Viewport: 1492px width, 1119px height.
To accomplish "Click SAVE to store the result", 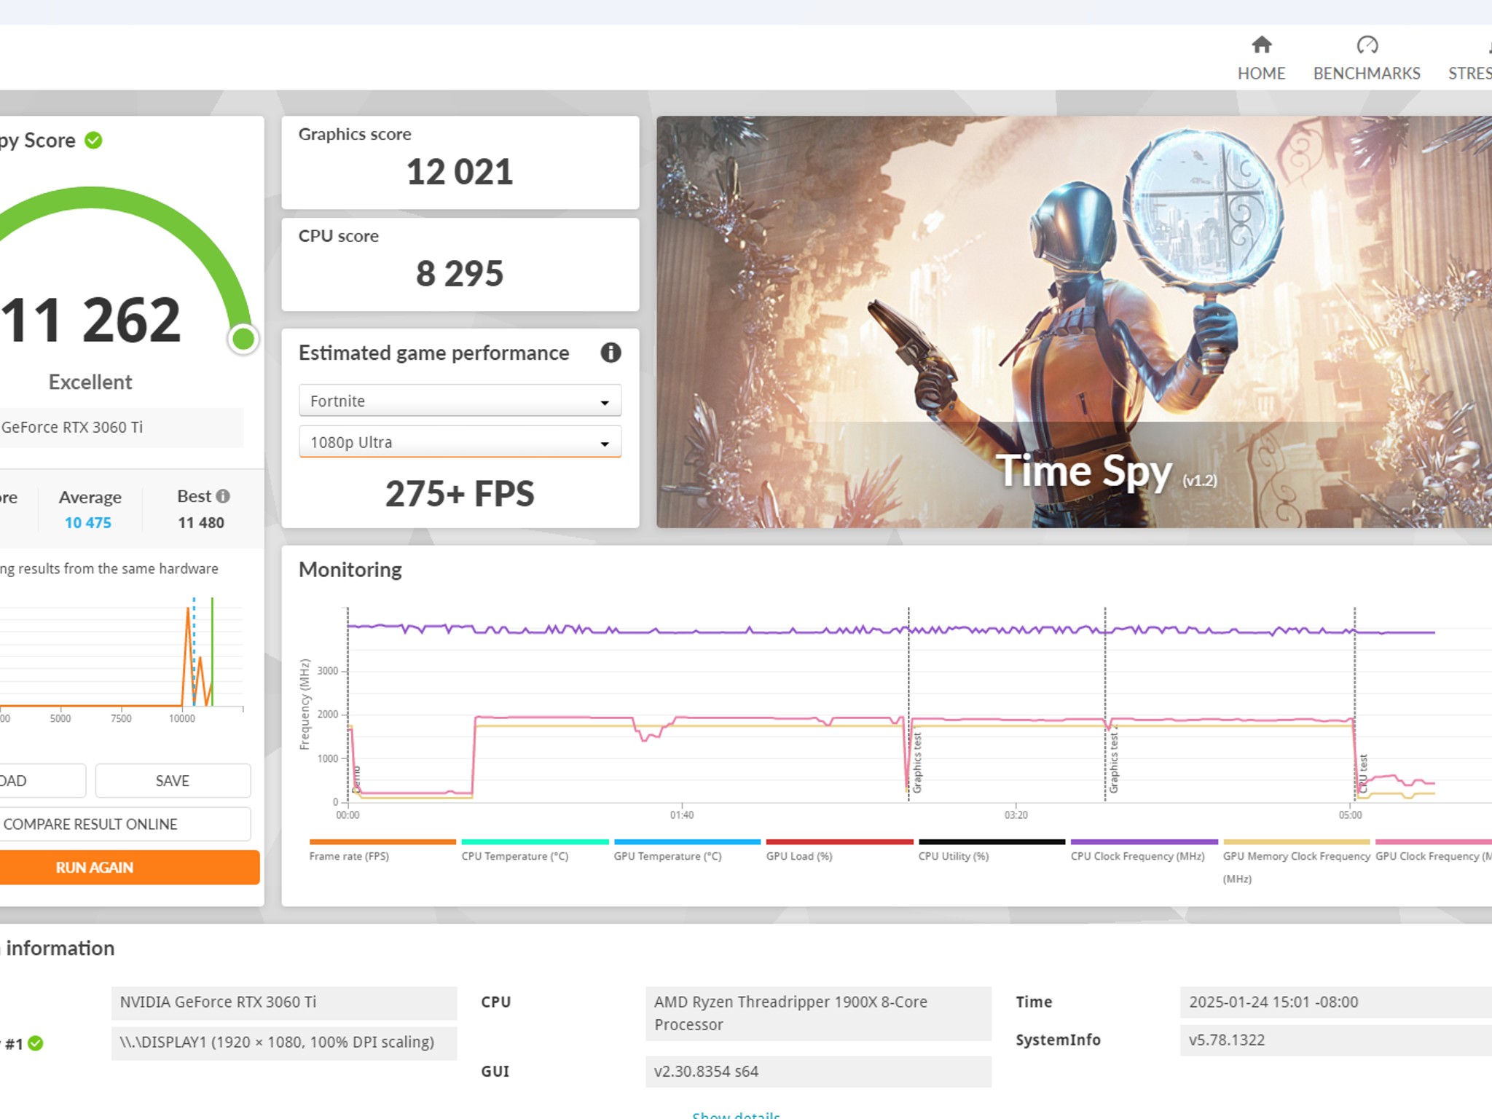I will 173,780.
